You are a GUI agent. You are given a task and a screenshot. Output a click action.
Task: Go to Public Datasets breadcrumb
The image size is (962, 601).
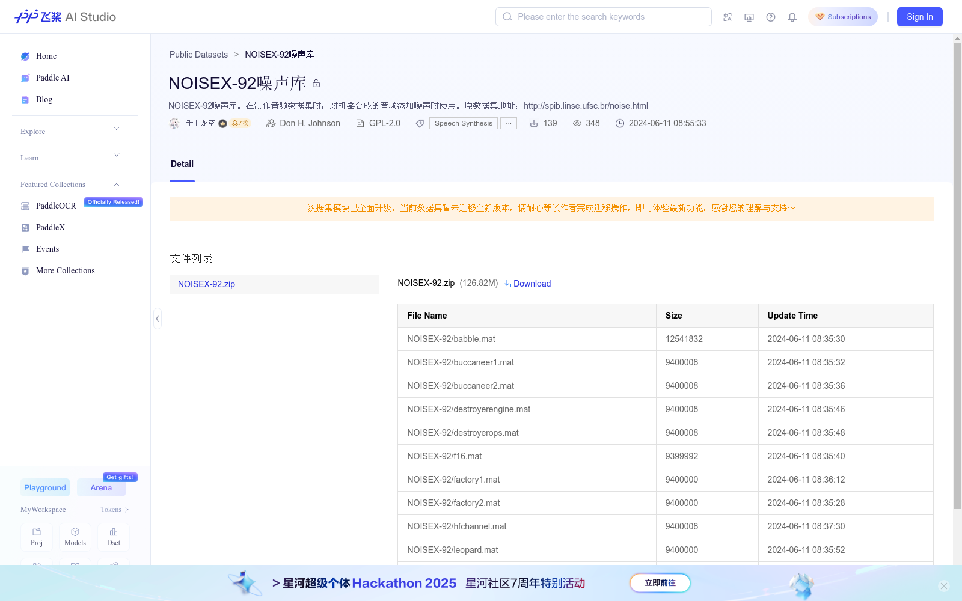click(198, 55)
